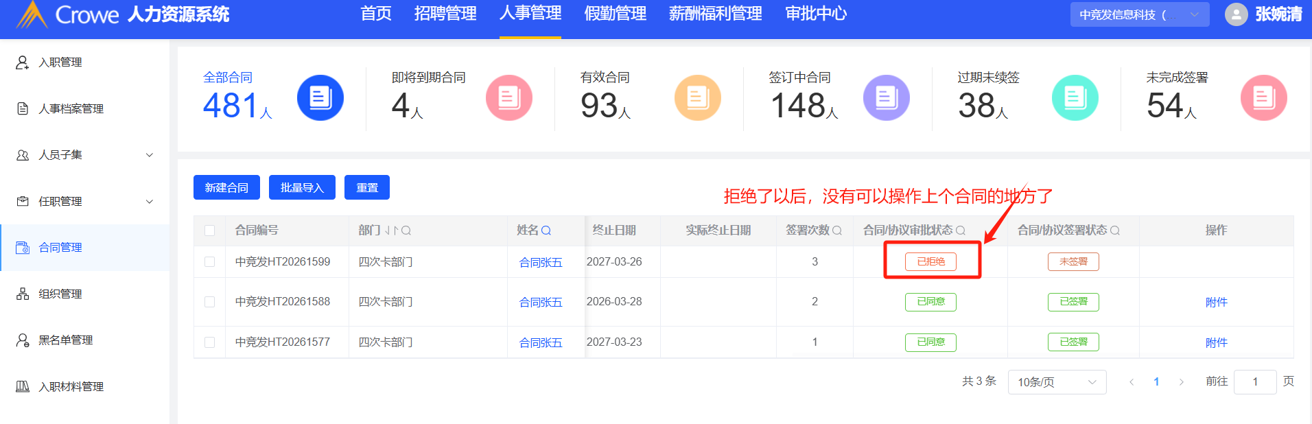
Task: Click search icon in 签署次数 column header
Action: tap(837, 231)
